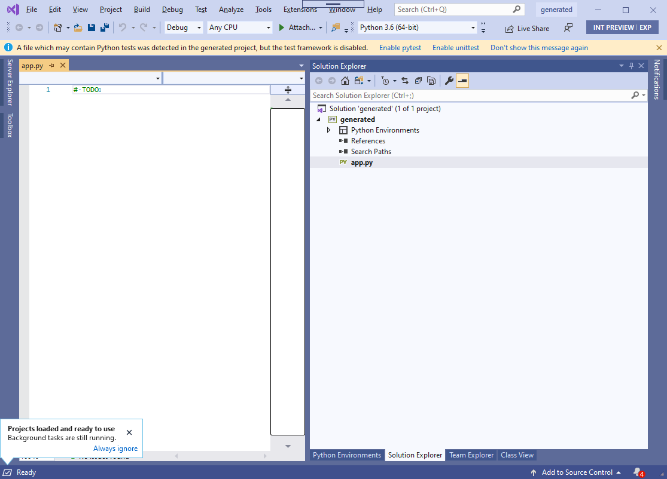Image resolution: width=667 pixels, height=479 pixels.
Task: Open the Toolbox side tab
Action: point(10,125)
